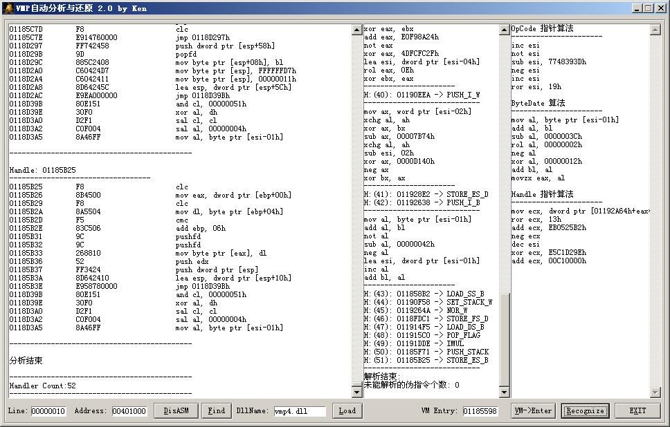Focus the Line input field
This screenshot has height=427, width=670.
click(x=48, y=411)
